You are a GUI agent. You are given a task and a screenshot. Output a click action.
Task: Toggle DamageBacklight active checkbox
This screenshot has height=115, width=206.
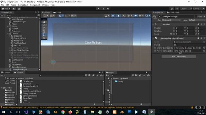coord(159,17)
